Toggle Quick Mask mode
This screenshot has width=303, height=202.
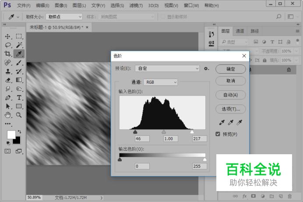click(x=7, y=151)
